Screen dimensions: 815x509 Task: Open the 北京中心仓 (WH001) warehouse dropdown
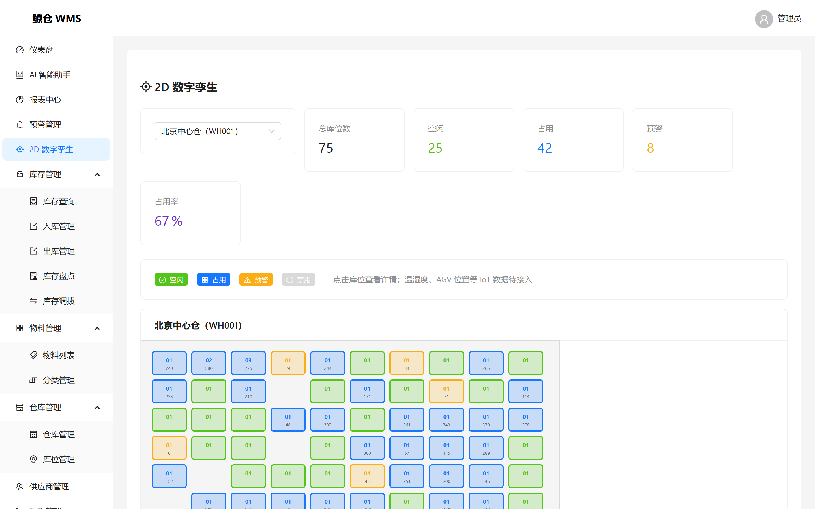pos(218,131)
